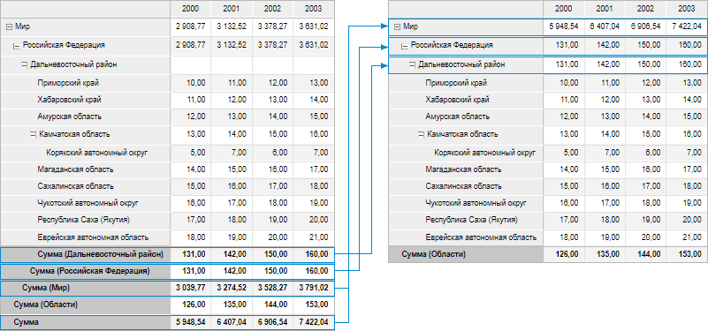Select Сумма (Российская Федерация) total row
Viewport: 708px width, 331px height.
(x=167, y=272)
